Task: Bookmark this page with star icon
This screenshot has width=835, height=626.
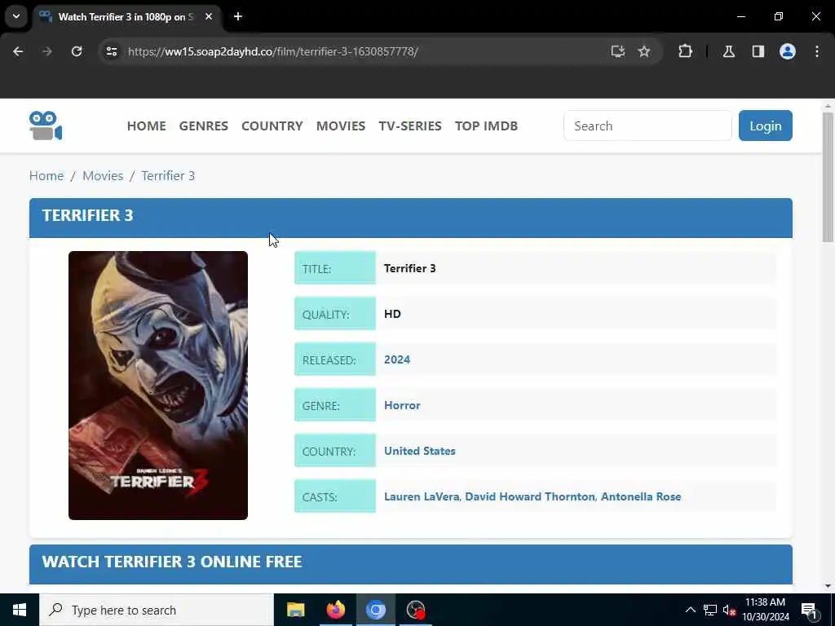Action: click(644, 51)
